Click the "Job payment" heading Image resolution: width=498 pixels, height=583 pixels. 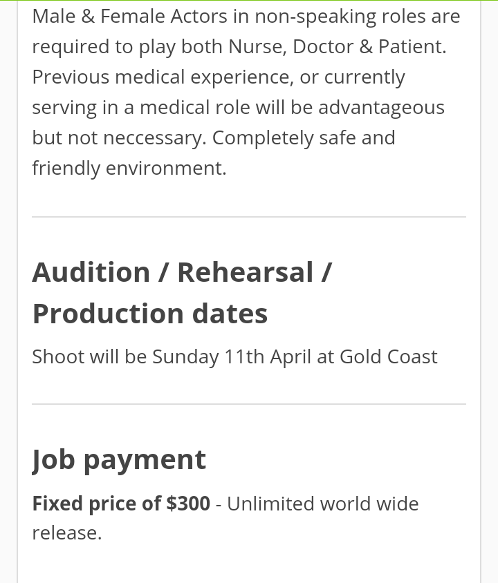coord(119,459)
